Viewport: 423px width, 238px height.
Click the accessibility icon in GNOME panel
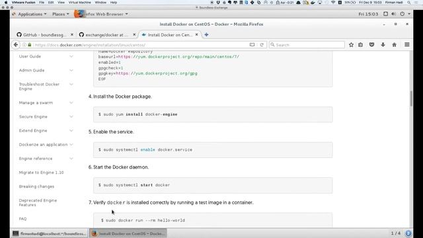pyautogui.click(x=385, y=14)
